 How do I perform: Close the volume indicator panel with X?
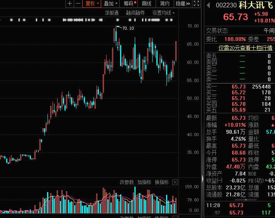175,182
